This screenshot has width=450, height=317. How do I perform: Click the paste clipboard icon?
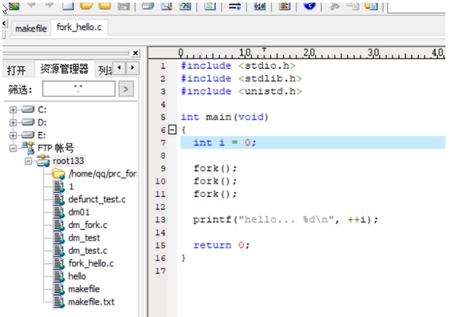pos(372,6)
